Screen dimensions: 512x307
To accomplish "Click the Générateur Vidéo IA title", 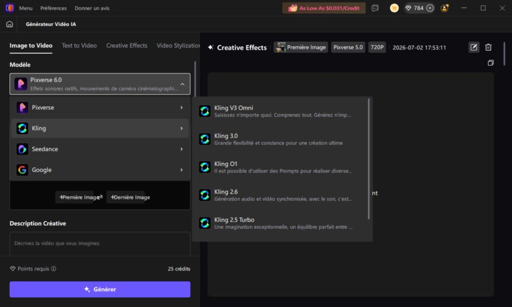I will 51,24.
